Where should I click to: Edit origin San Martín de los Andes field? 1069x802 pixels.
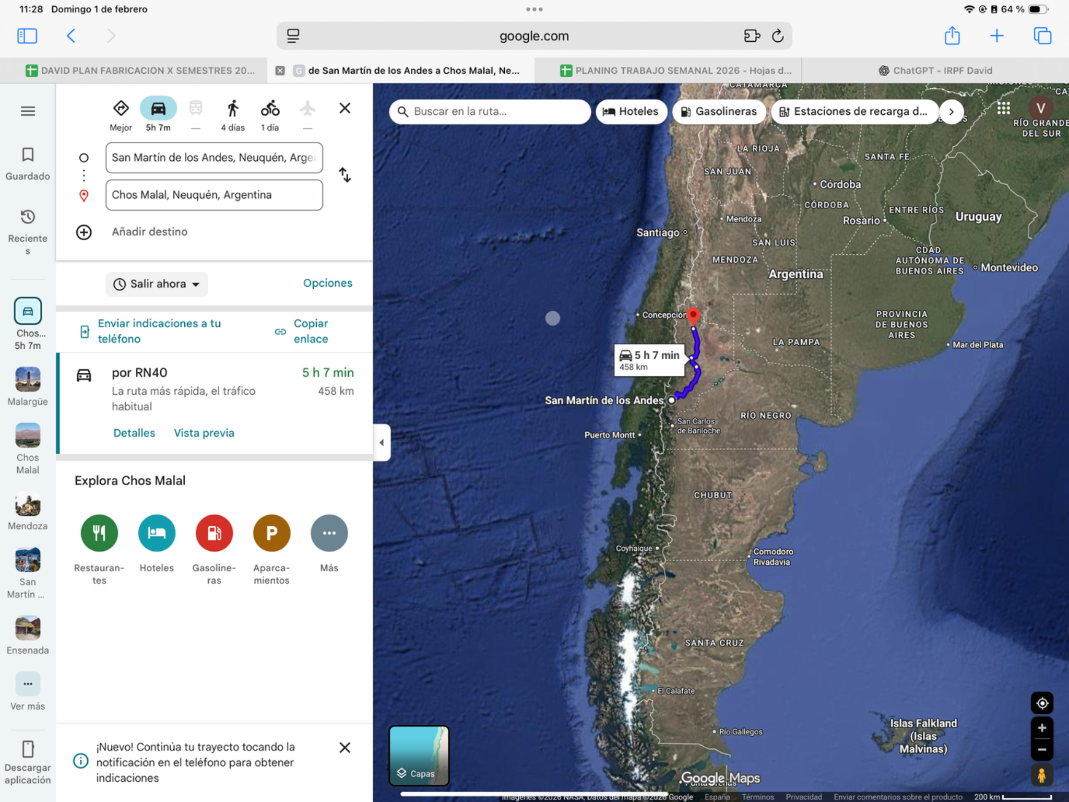point(214,158)
